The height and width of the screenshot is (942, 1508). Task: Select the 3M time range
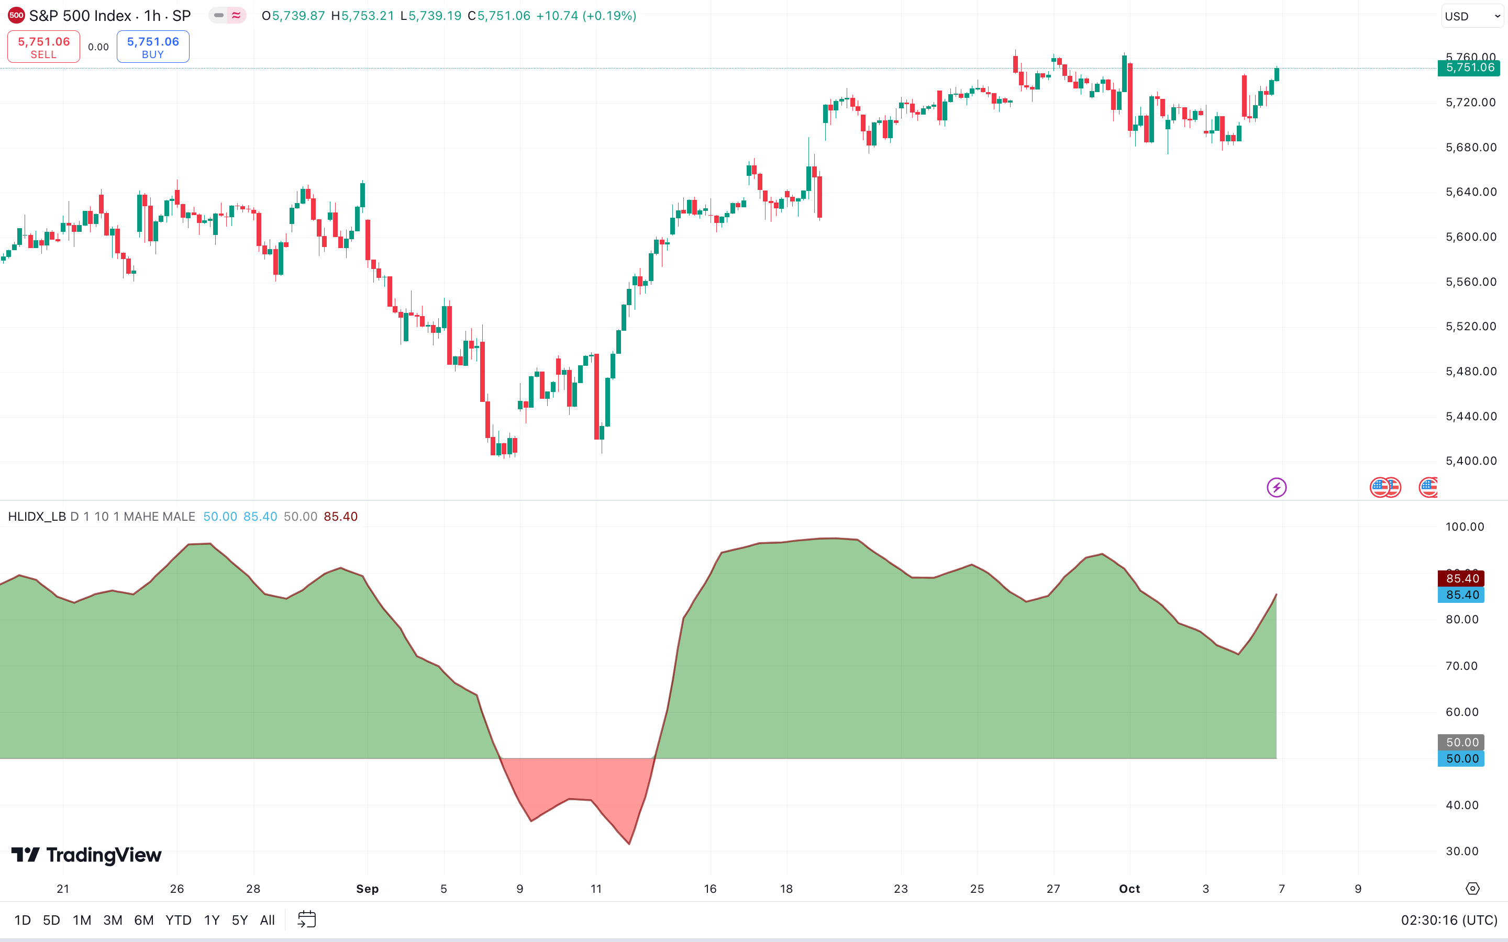coord(112,920)
